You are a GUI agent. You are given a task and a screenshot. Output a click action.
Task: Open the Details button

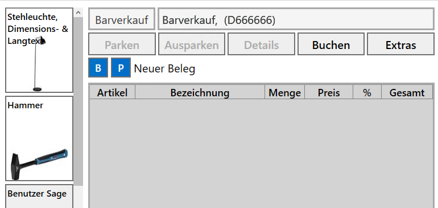pos(261,44)
